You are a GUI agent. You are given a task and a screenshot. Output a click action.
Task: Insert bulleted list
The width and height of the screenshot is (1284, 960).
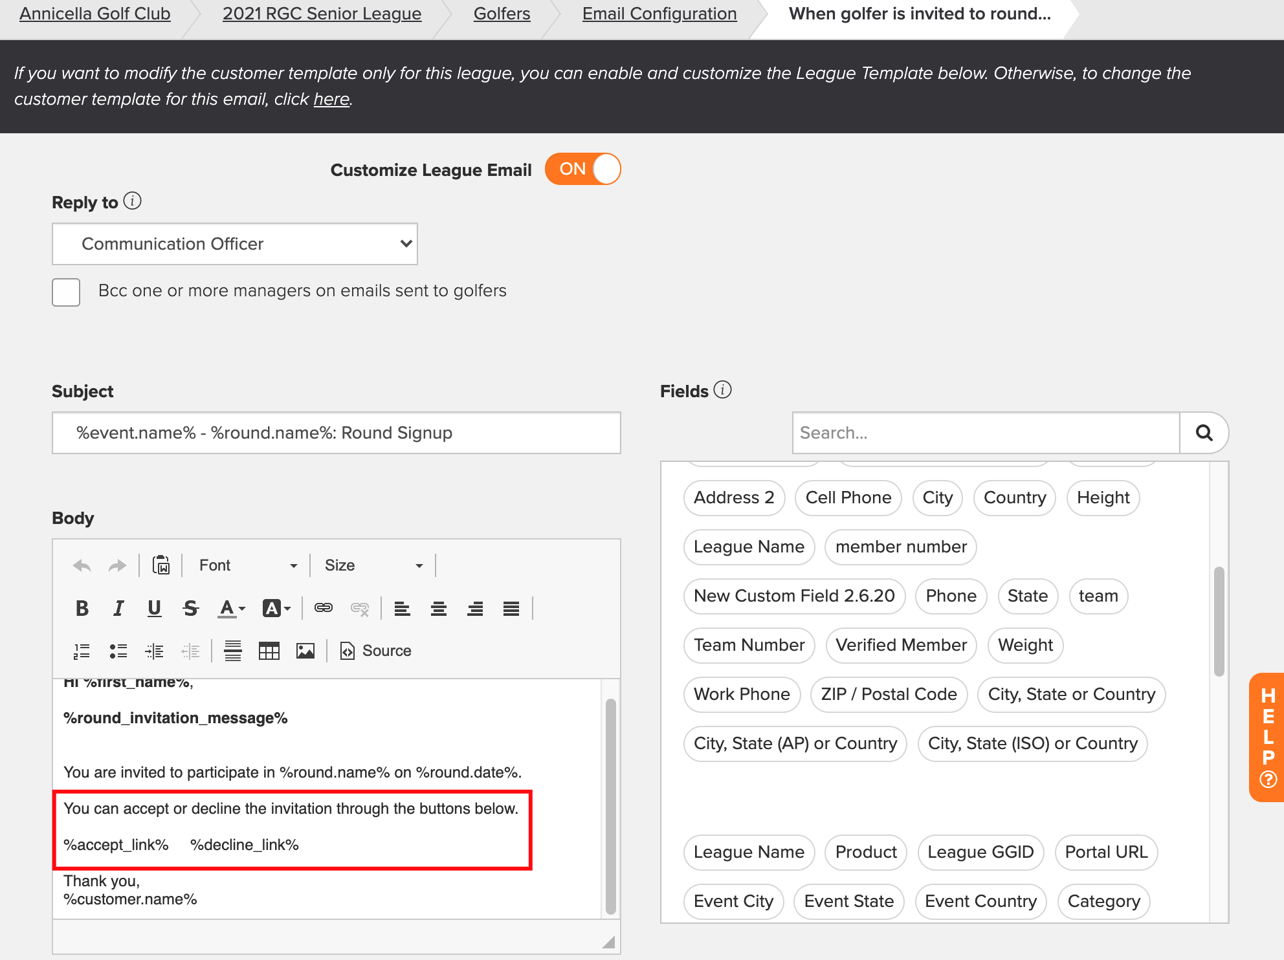click(118, 651)
